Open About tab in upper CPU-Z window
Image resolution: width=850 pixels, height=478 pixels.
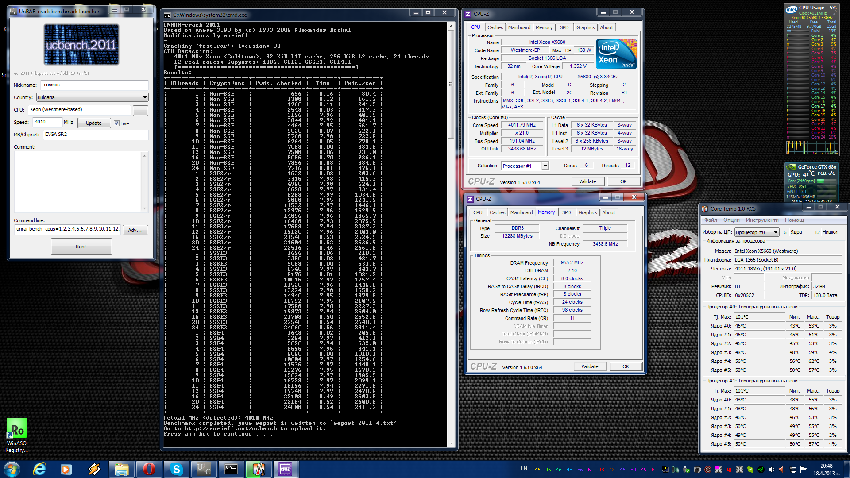point(607,27)
